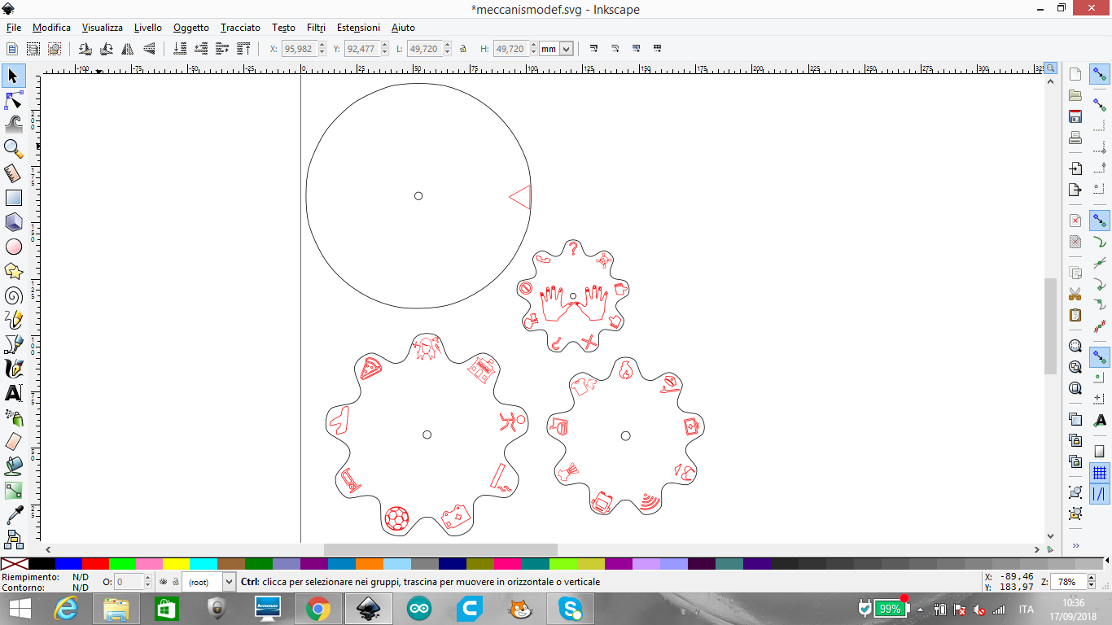The image size is (1112, 625).
Task: Select the Node editing tool
Action: pyautogui.click(x=13, y=100)
